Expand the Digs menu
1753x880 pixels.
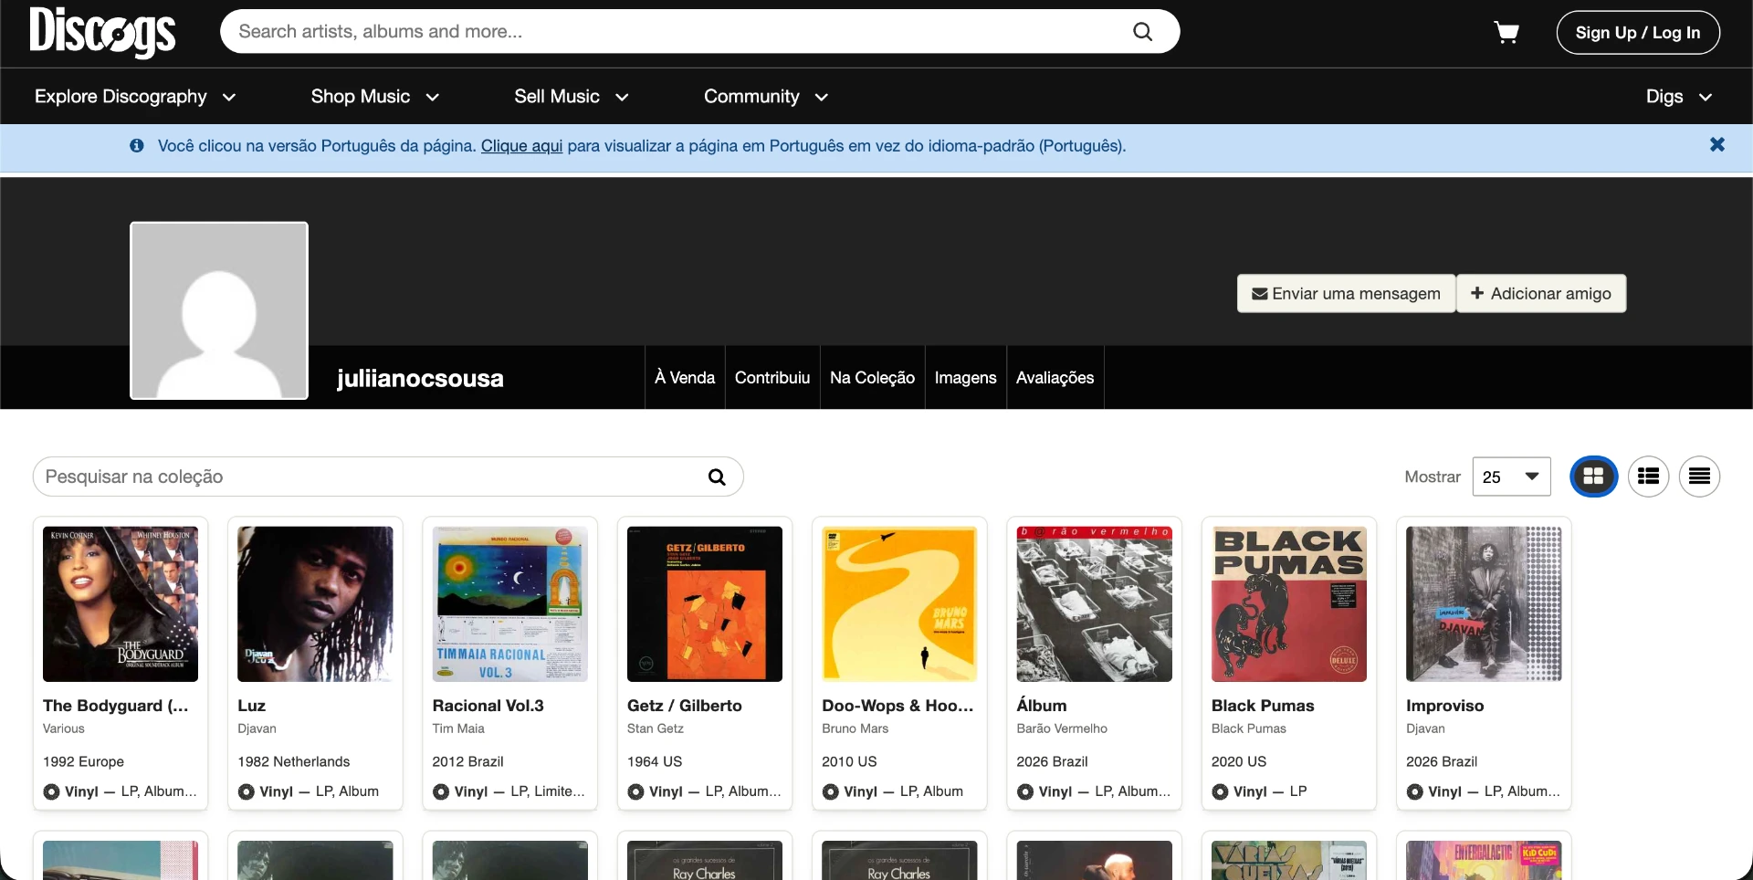tap(1679, 97)
